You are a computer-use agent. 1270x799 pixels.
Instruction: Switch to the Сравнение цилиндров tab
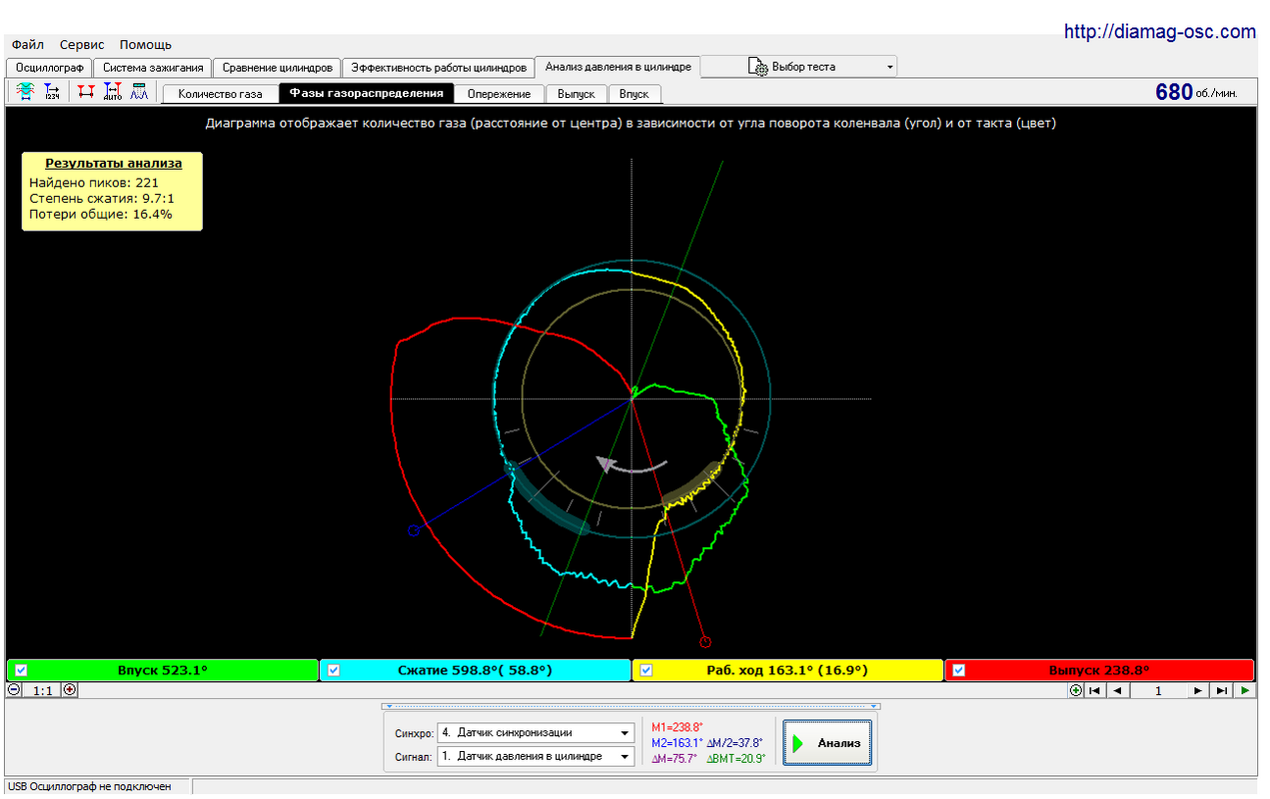(277, 68)
